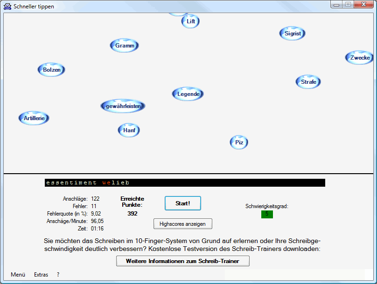This screenshot has height=284, width=377.
Task: Click Weitere Informationen zum Schreib-Trainer button
Action: 182,261
